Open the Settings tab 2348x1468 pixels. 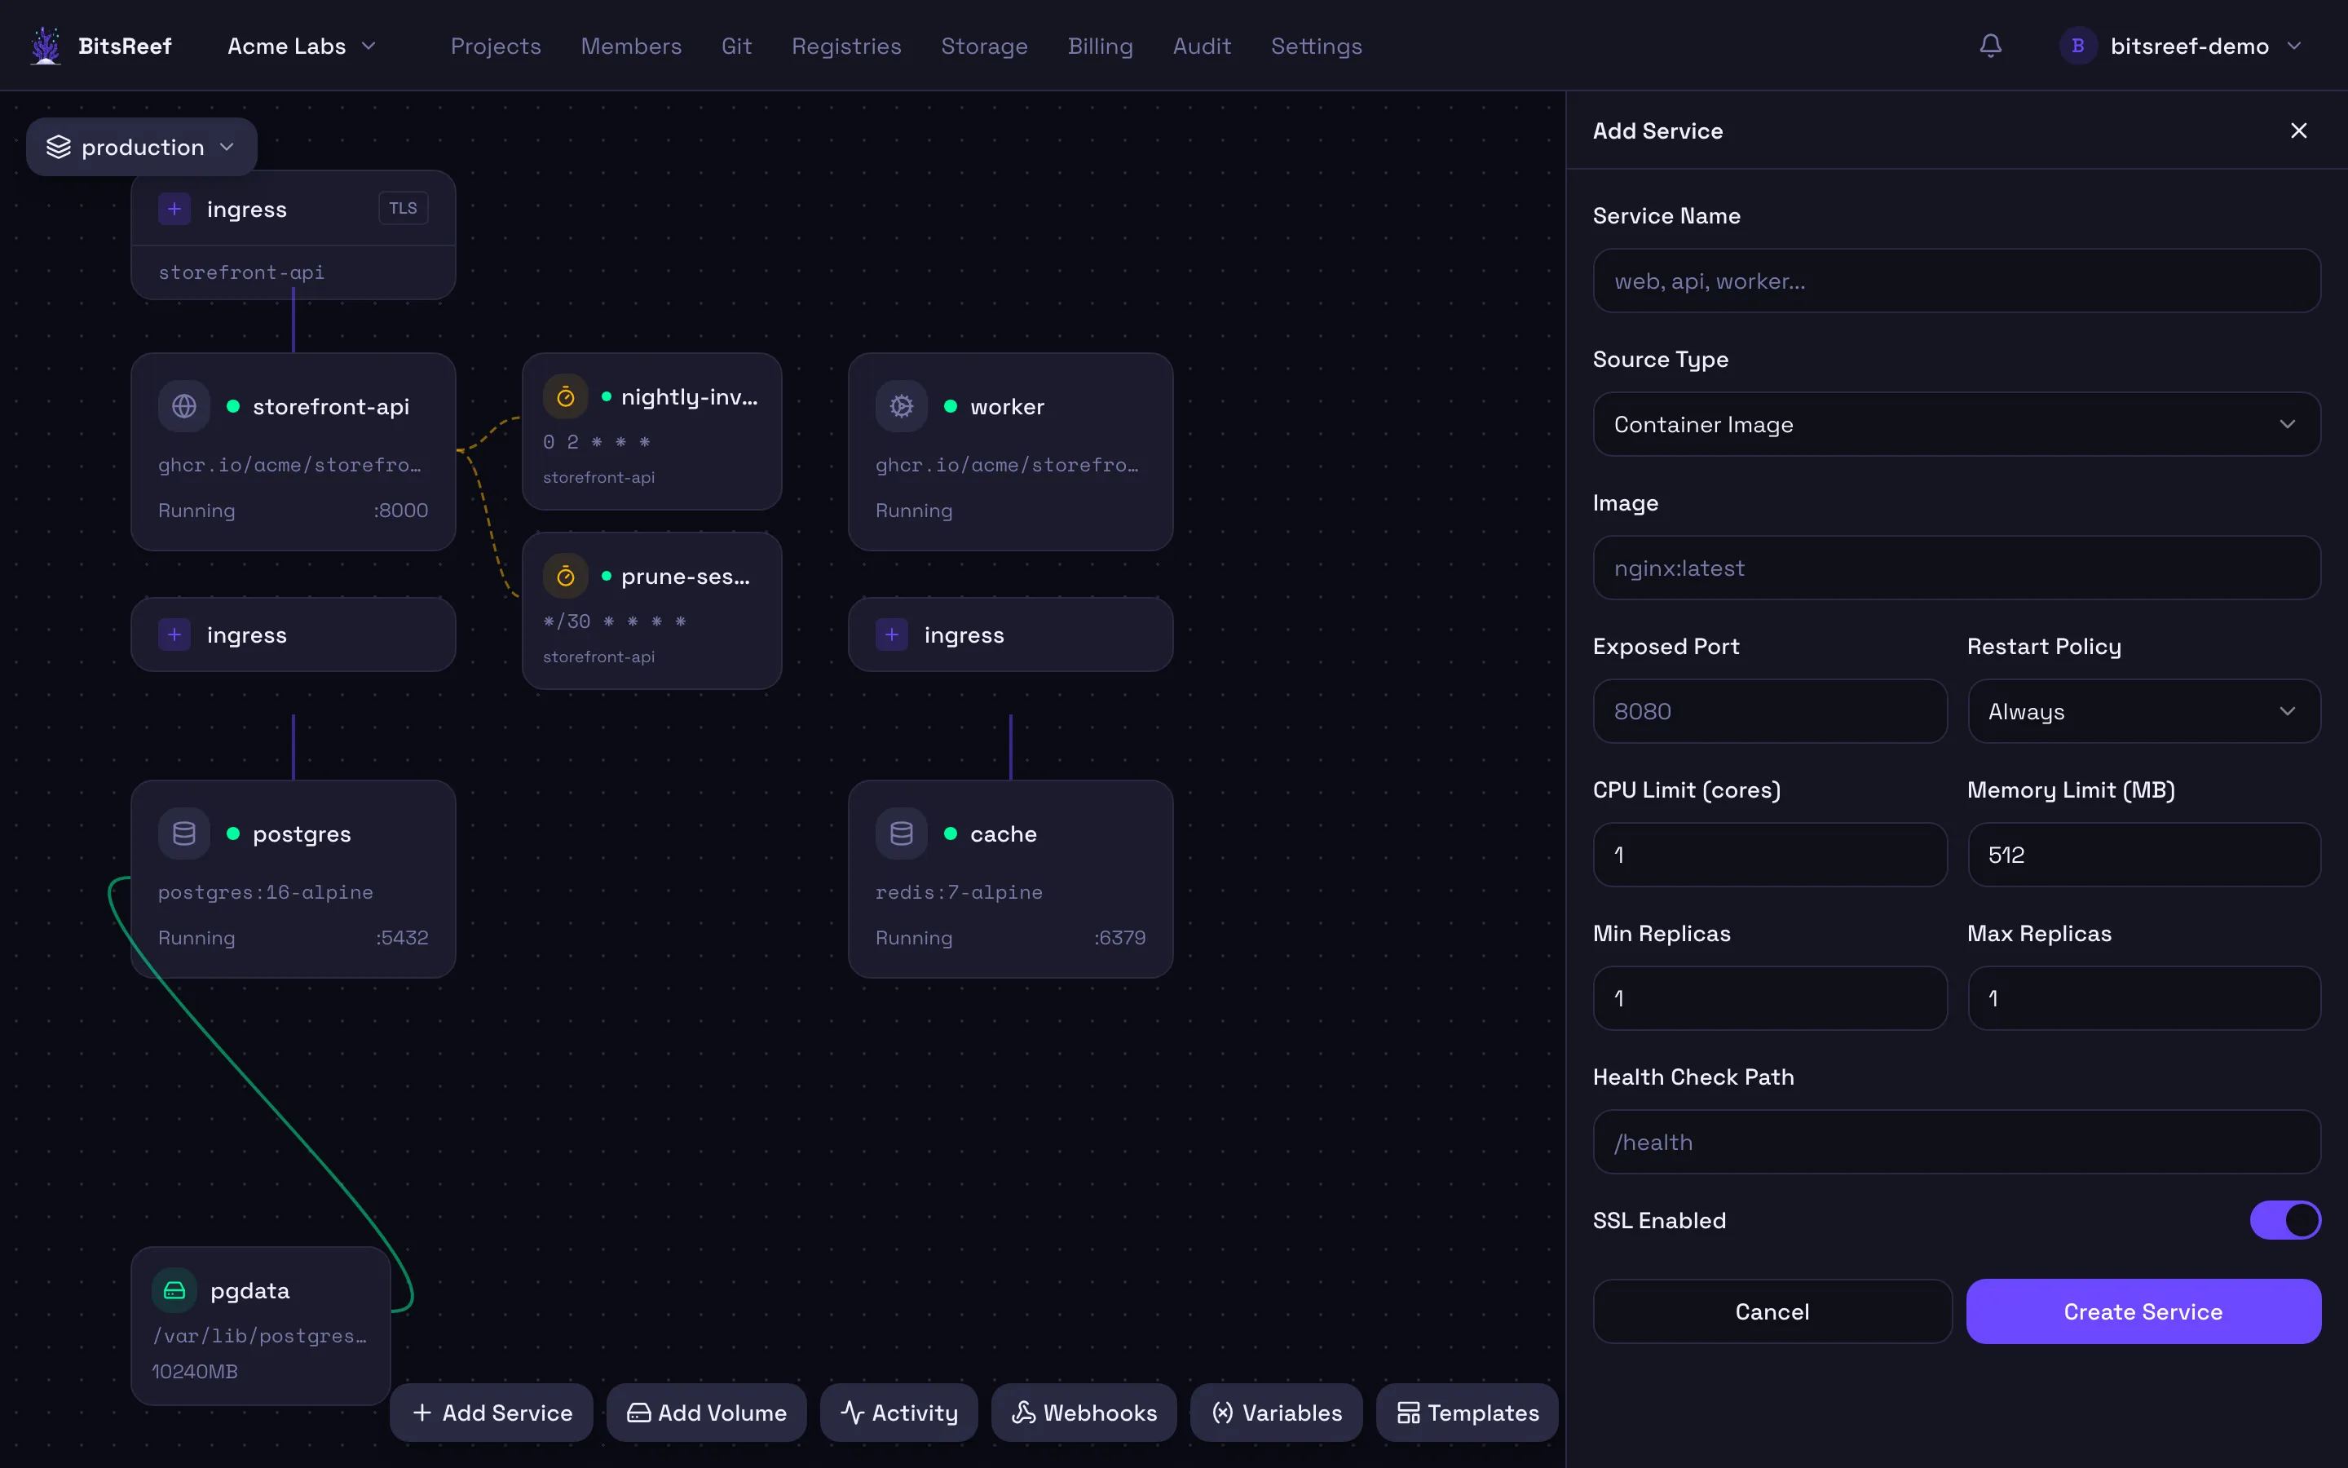click(1316, 46)
